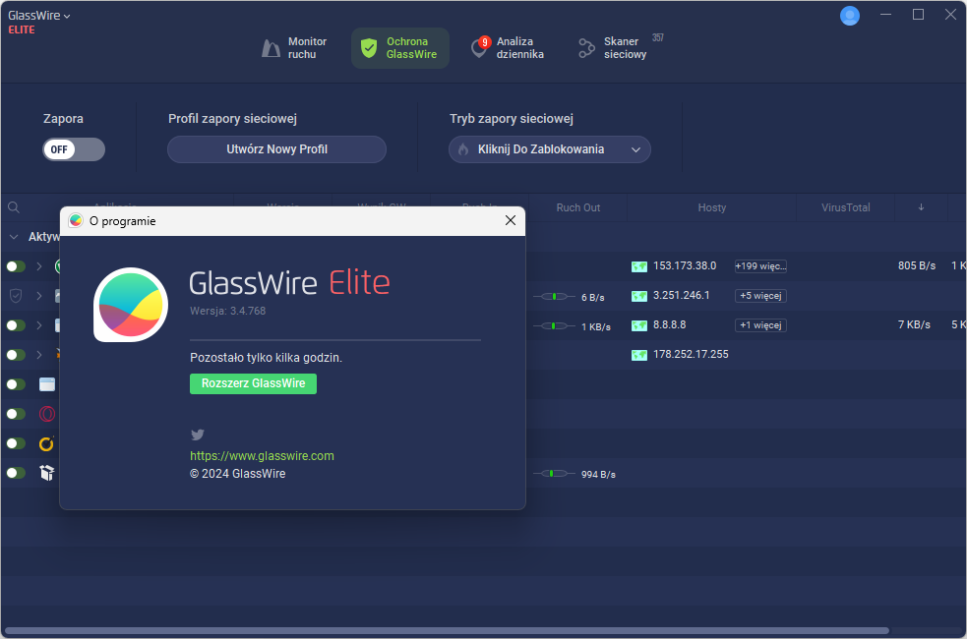The image size is (967, 639).
Task: Click the Twitter bird icon in About dialog
Action: tap(198, 435)
